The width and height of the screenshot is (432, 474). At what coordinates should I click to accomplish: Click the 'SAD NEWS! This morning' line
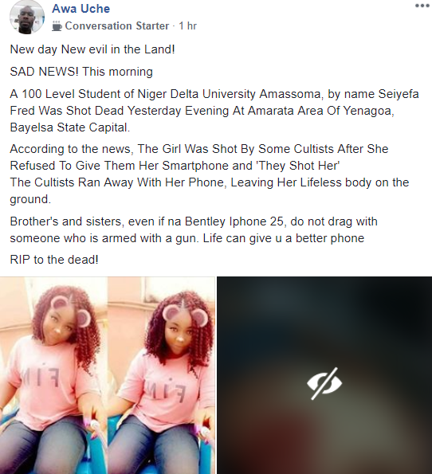click(81, 72)
